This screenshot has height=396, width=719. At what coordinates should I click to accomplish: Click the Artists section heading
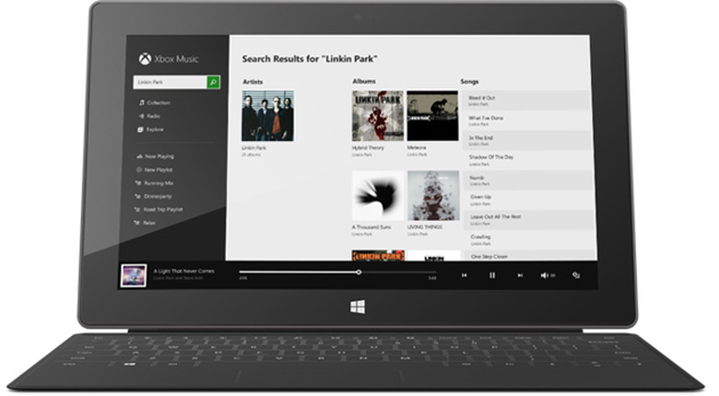(x=253, y=82)
